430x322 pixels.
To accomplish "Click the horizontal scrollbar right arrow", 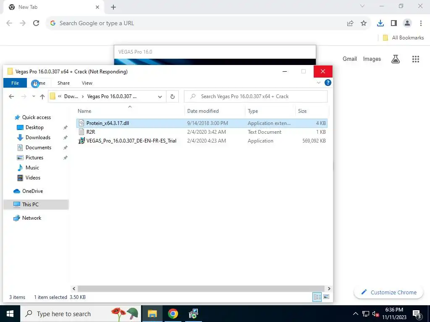I will coord(329,288).
